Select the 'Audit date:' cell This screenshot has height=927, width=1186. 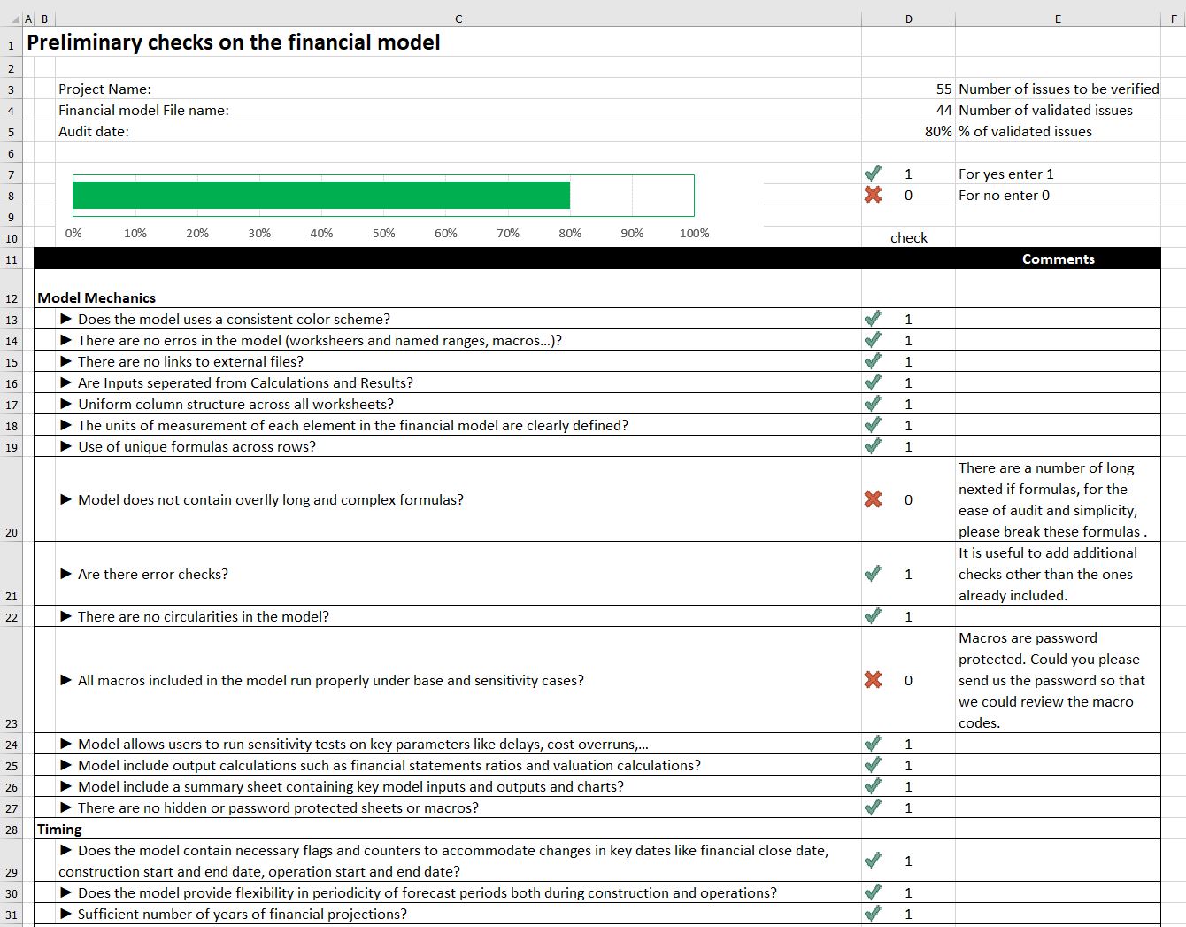(x=458, y=131)
